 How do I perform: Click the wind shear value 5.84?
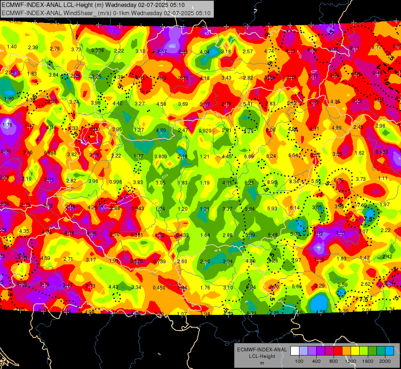point(249,209)
